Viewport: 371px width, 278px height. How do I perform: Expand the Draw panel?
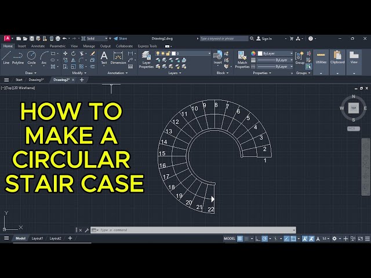click(31, 73)
